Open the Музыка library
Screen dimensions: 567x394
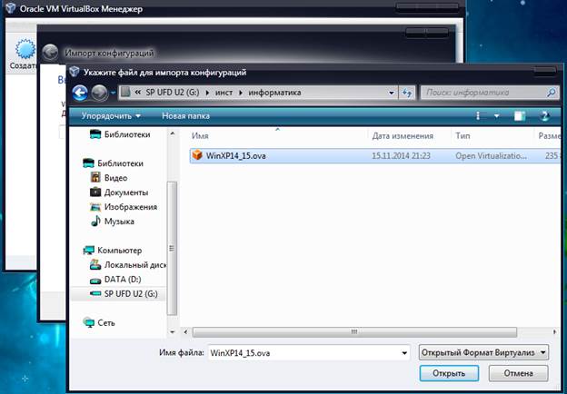pyautogui.click(x=113, y=222)
